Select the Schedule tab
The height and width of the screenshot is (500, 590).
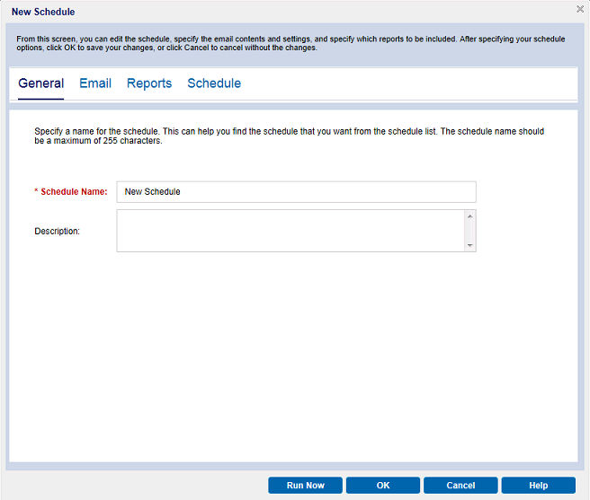coord(214,83)
